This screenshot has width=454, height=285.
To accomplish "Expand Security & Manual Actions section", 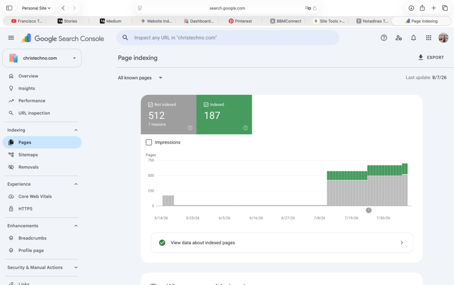I will coord(76,267).
